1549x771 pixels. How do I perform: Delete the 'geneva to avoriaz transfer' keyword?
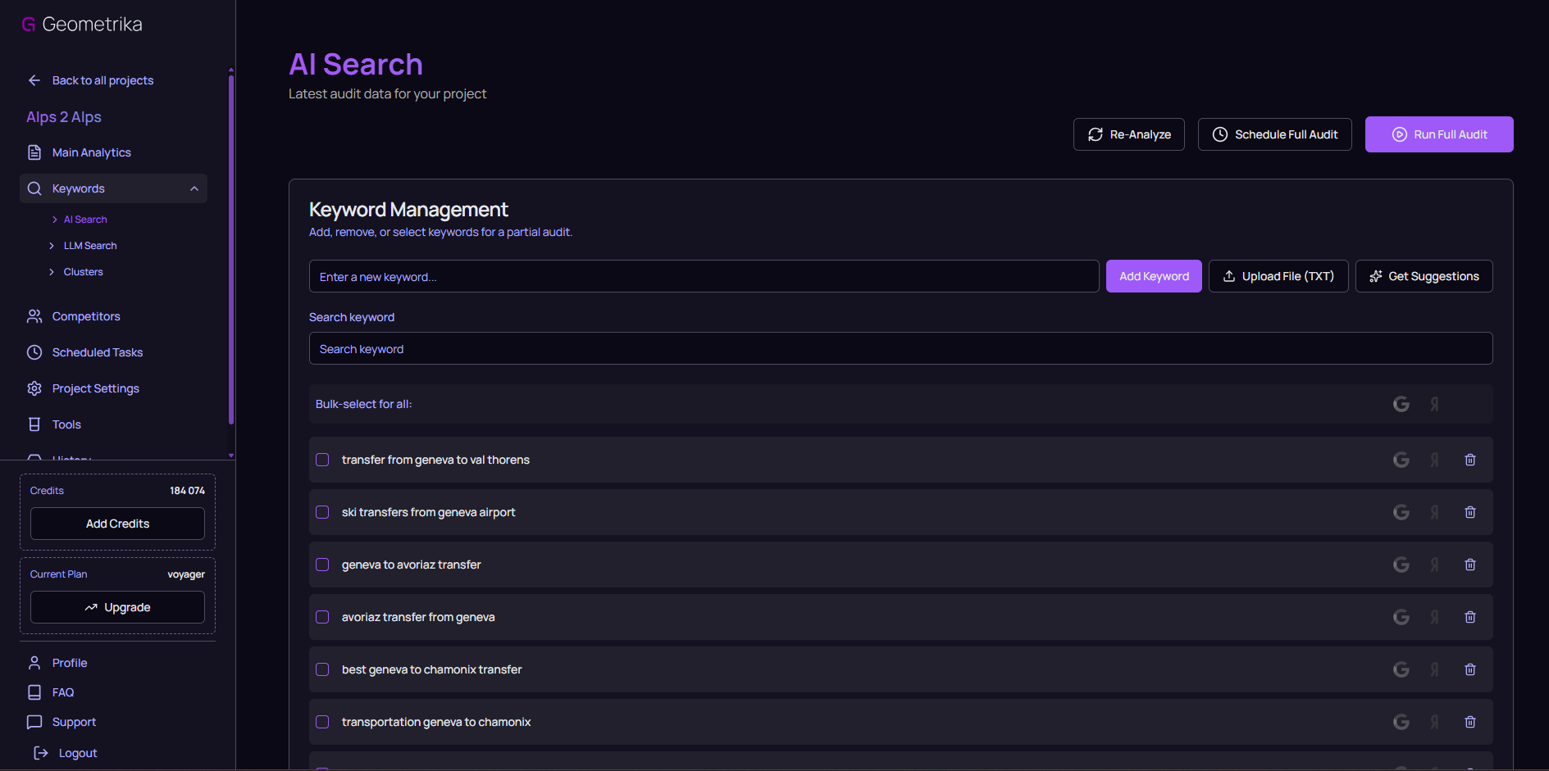(x=1469, y=565)
